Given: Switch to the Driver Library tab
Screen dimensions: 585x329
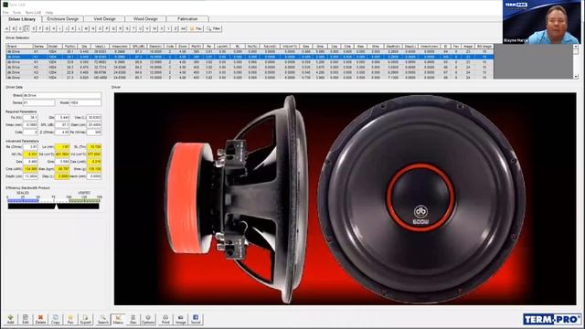Looking at the screenshot, I should click(x=22, y=19).
